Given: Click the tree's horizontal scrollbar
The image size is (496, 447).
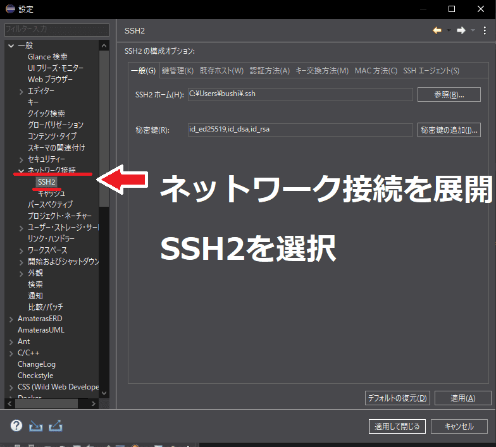Looking at the screenshot, I should click(44, 403).
